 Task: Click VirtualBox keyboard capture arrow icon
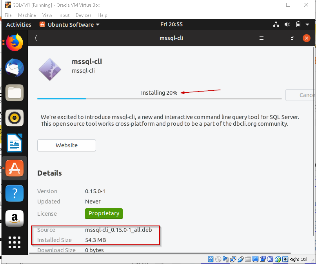pyautogui.click(x=285, y=259)
